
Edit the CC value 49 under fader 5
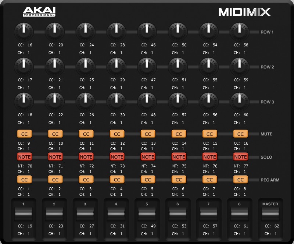point(153,226)
